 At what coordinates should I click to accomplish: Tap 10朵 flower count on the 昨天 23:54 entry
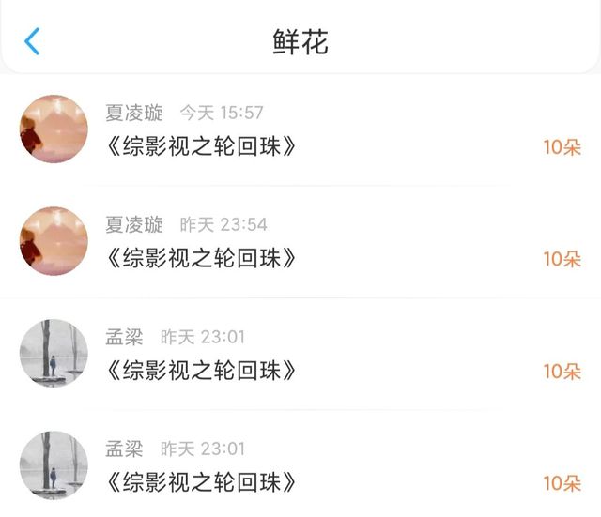click(x=562, y=259)
